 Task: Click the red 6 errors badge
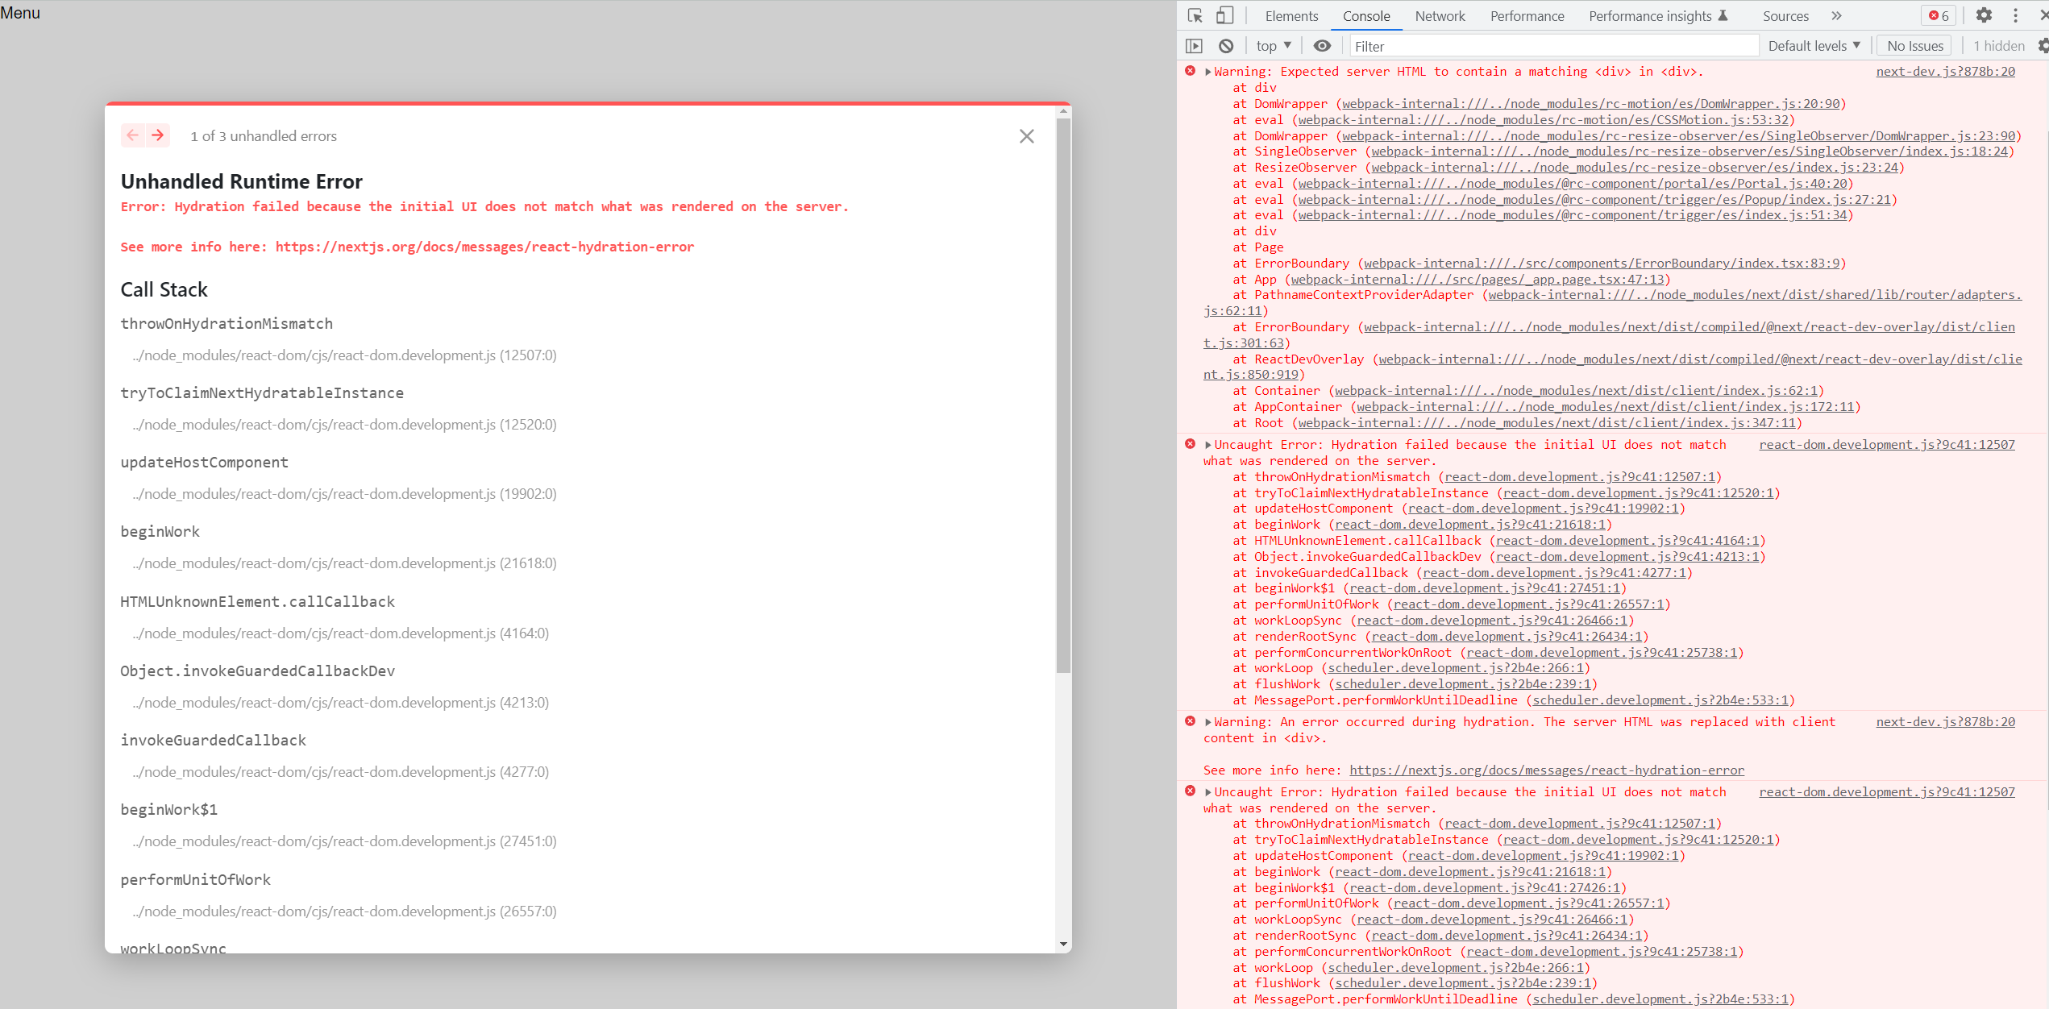[x=1939, y=15]
